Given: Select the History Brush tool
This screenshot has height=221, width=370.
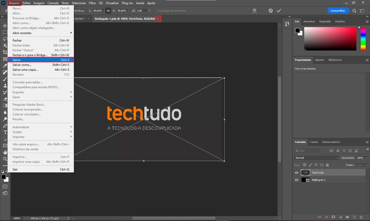Looking at the screenshot, I should pos(5,92).
